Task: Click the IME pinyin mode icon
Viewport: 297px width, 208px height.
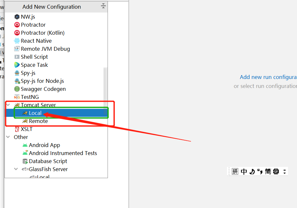Action: (x=235, y=171)
